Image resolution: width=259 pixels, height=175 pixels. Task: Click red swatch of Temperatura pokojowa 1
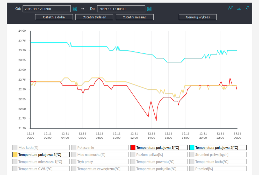pos(133,148)
